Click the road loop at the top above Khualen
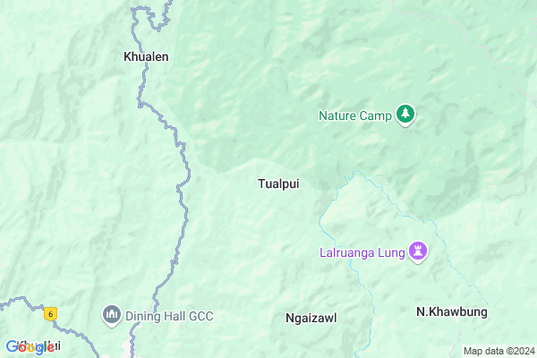Screen dimensions: 537x358 pyautogui.click(x=150, y=17)
